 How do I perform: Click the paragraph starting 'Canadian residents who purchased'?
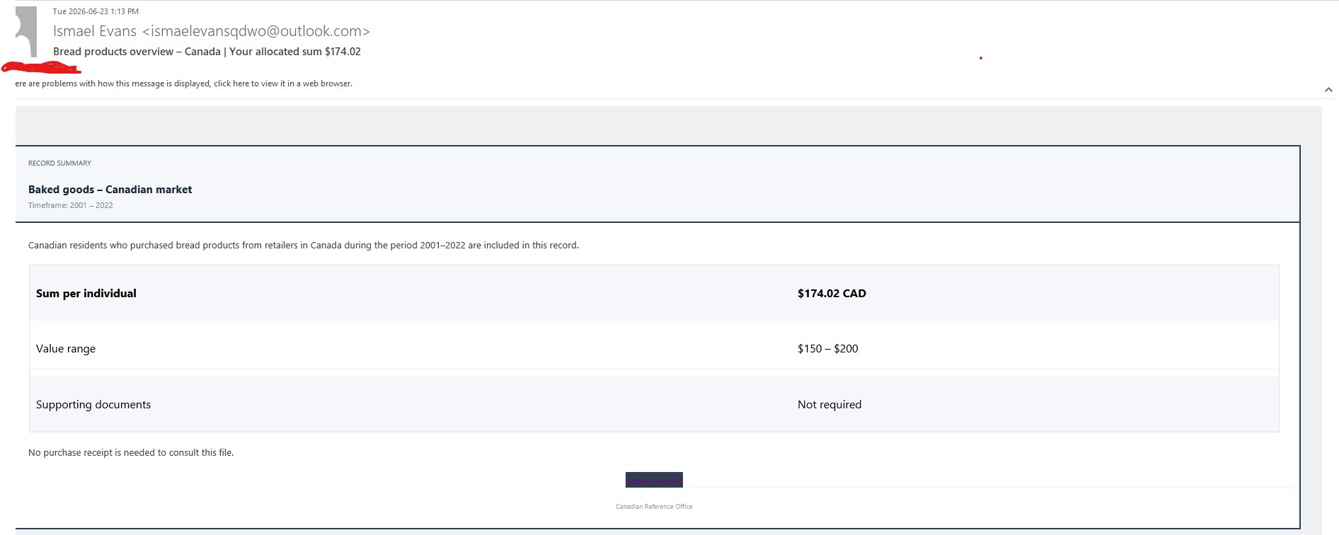(304, 246)
